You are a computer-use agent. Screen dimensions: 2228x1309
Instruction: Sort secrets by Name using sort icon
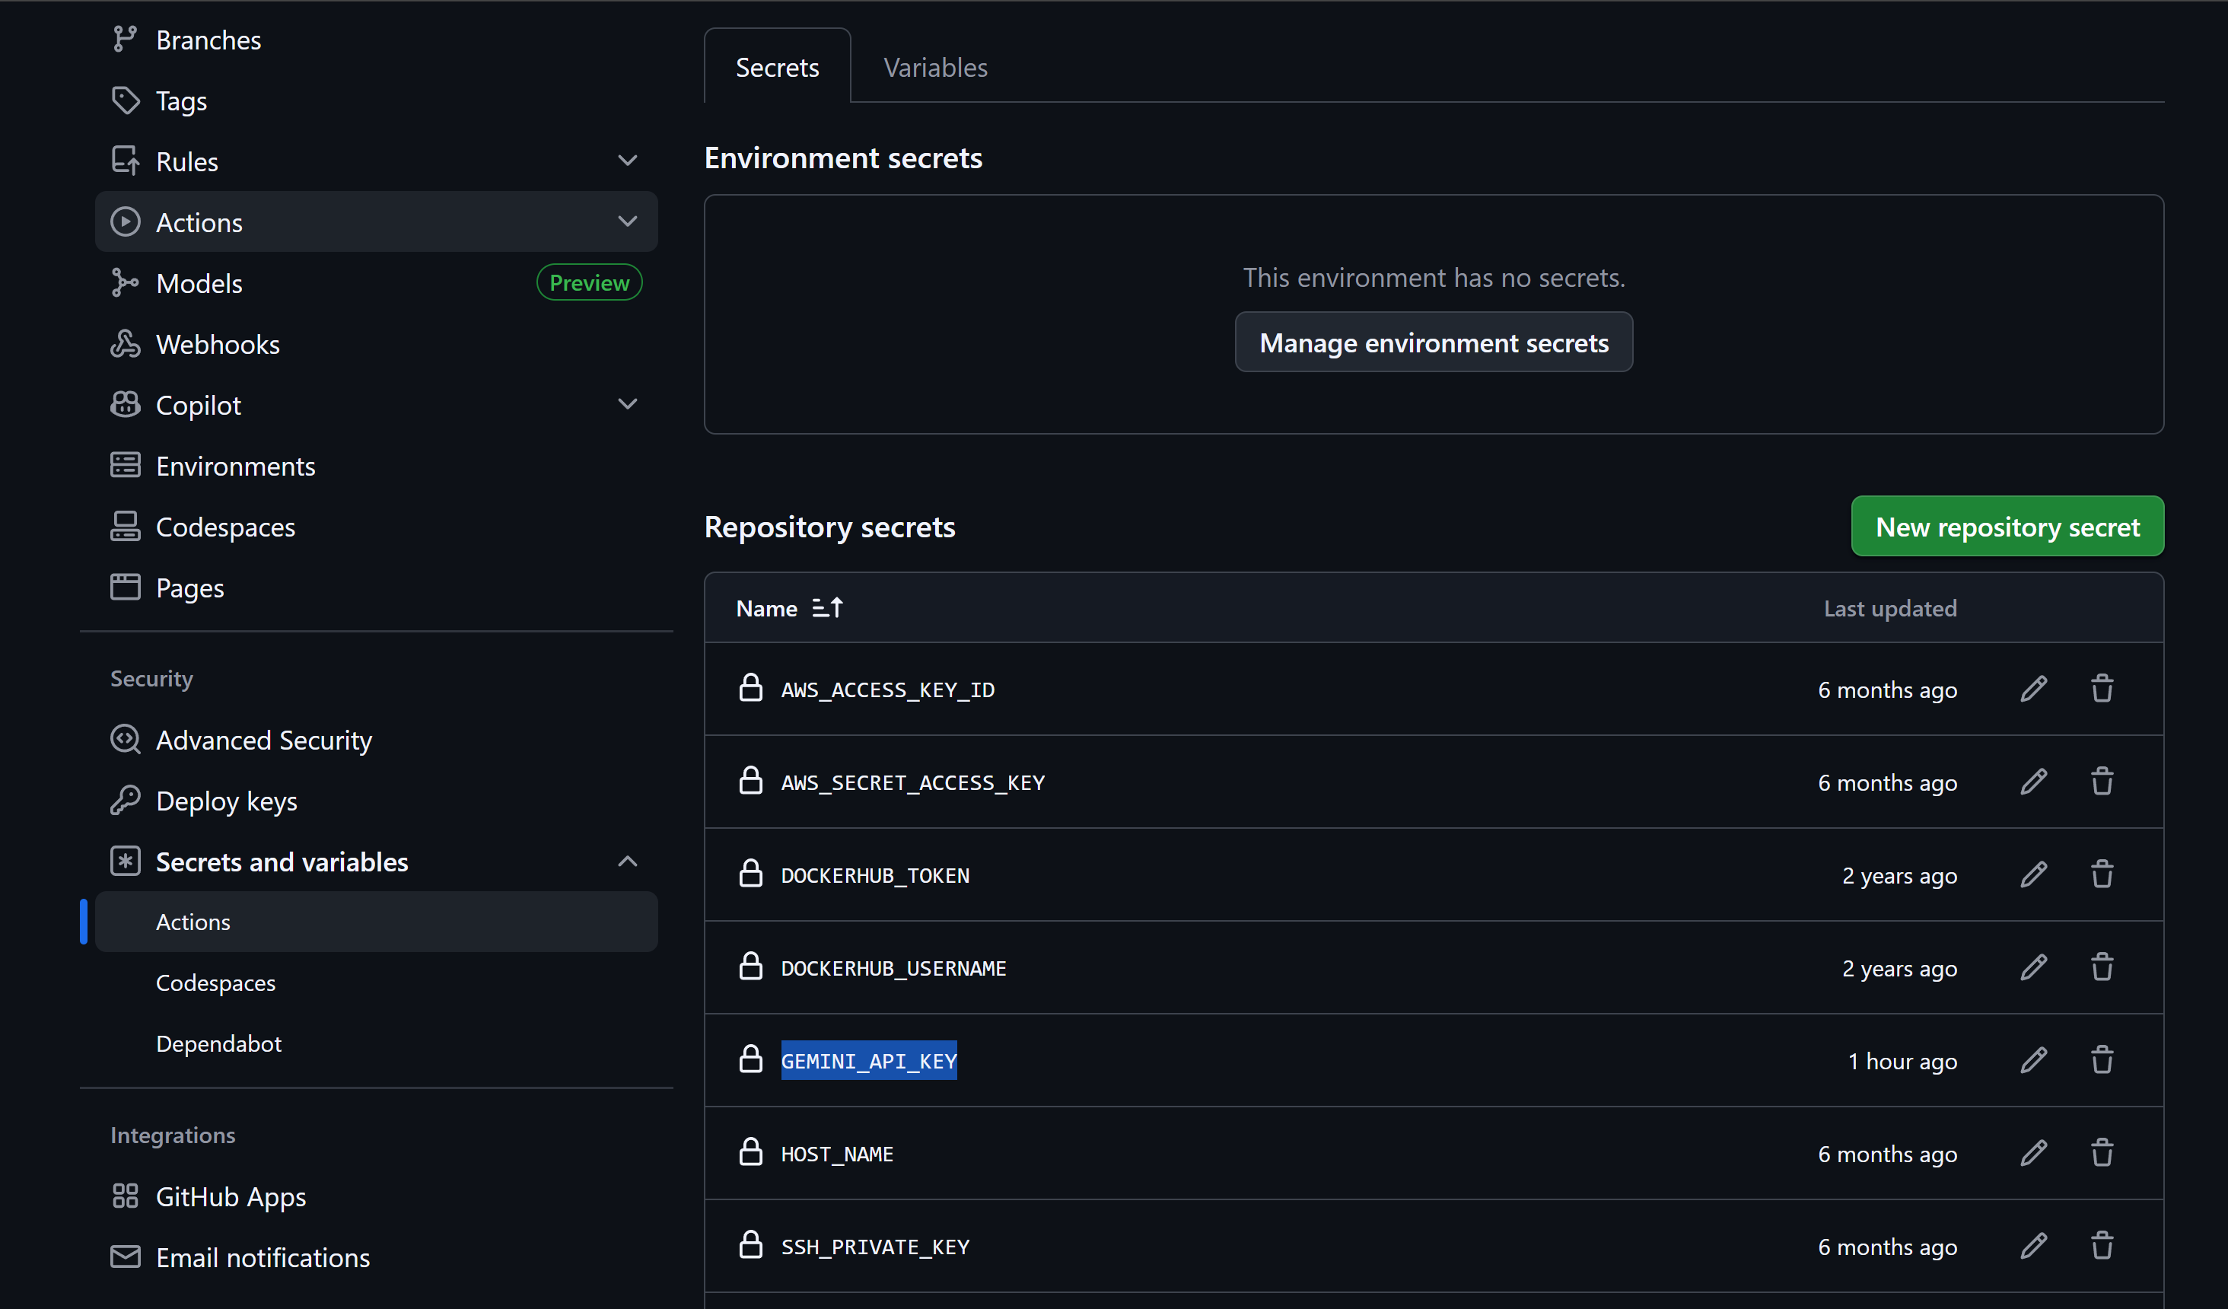(x=828, y=609)
